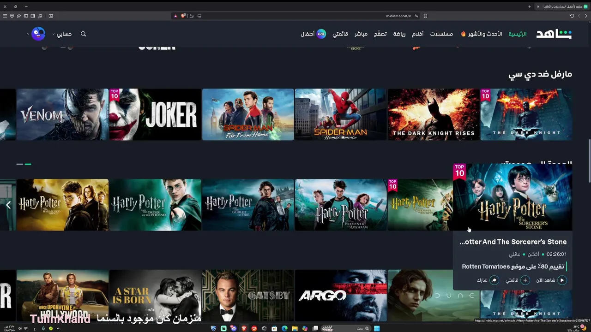
Task: Open Brave Shields lion icon
Action: click(x=183, y=16)
